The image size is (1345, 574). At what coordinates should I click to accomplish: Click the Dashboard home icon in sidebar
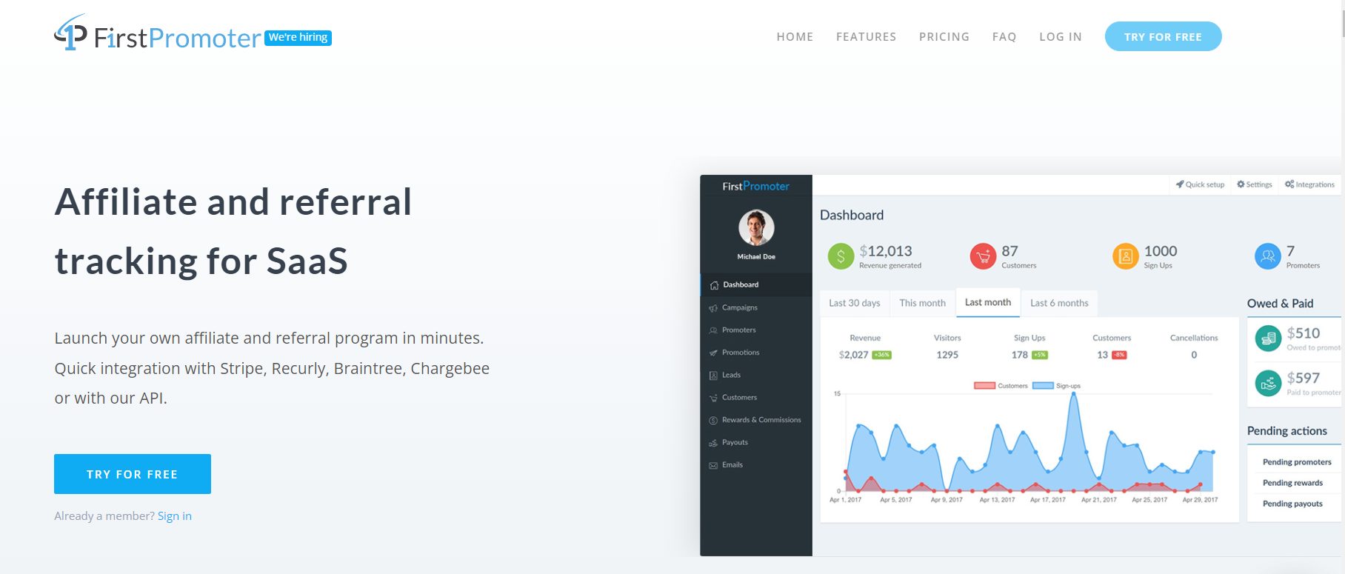point(714,285)
